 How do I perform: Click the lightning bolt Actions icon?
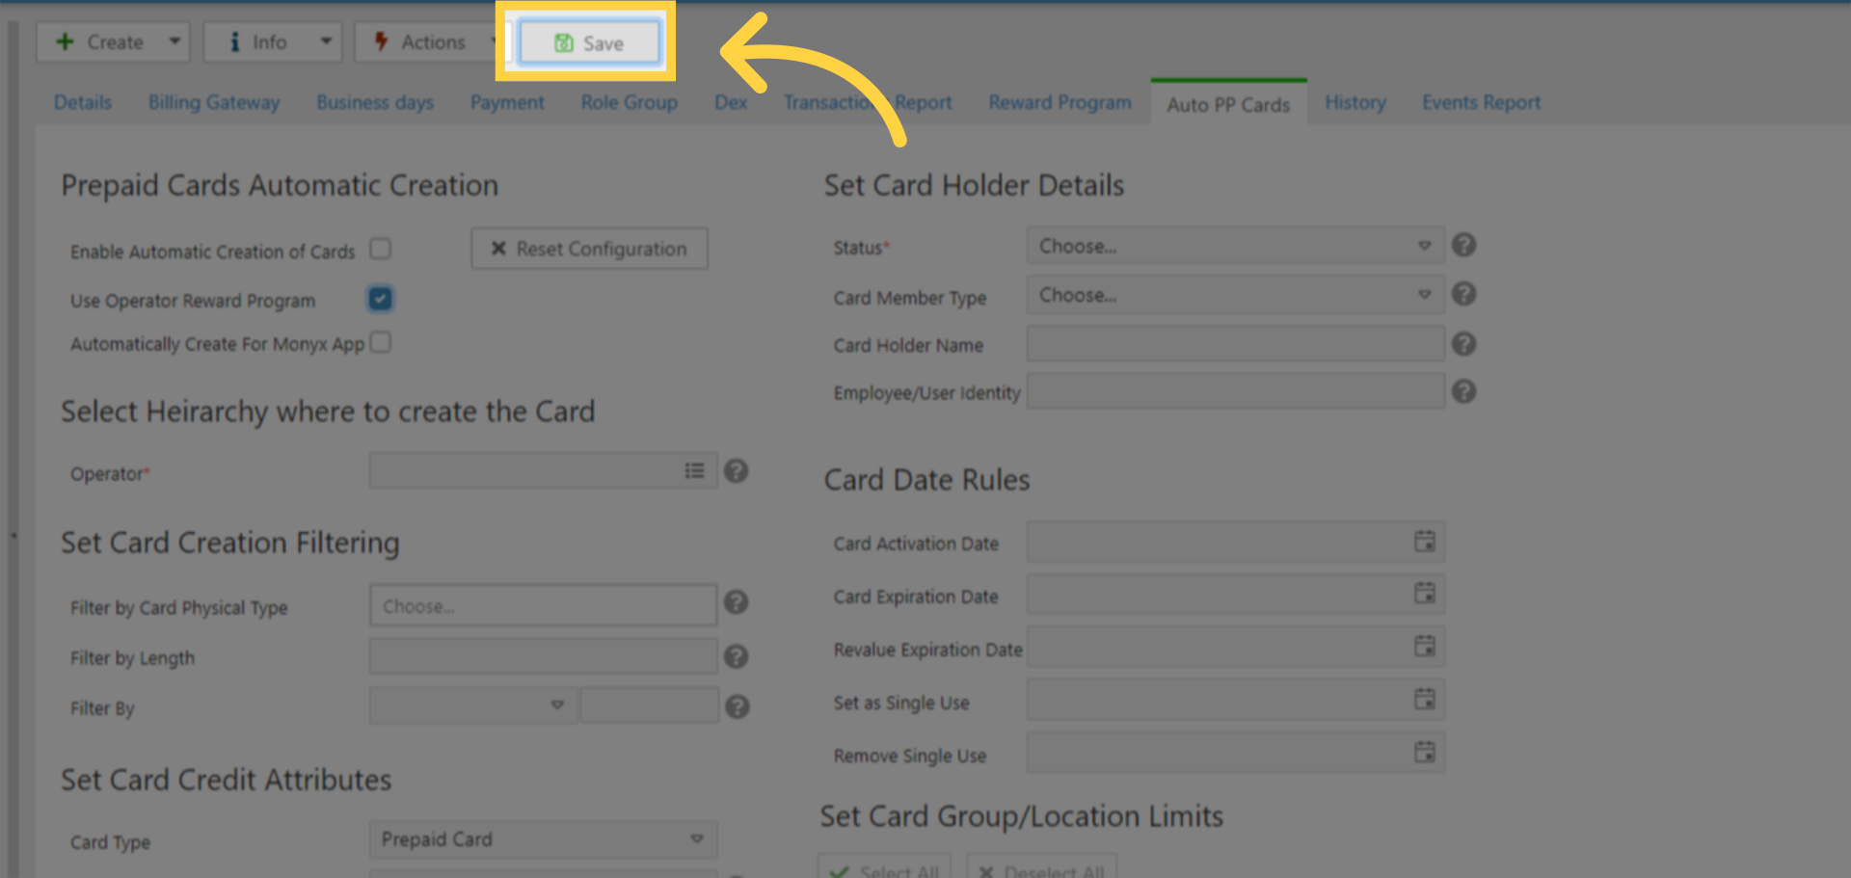(381, 41)
